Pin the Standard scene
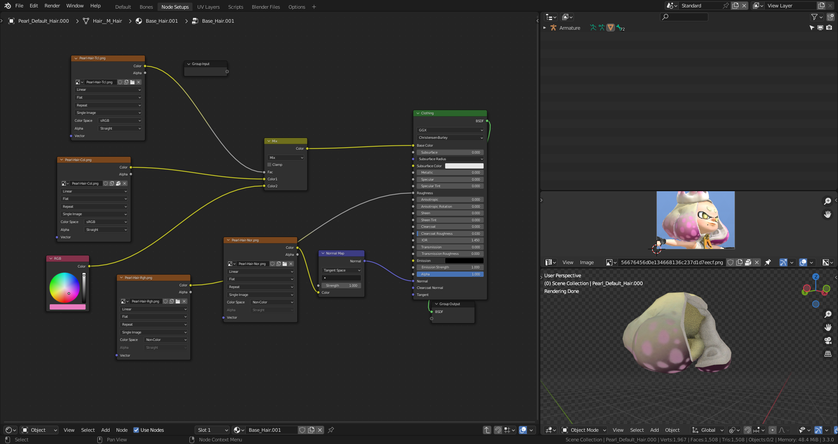Viewport: 838px width, 444px height. 726,6
